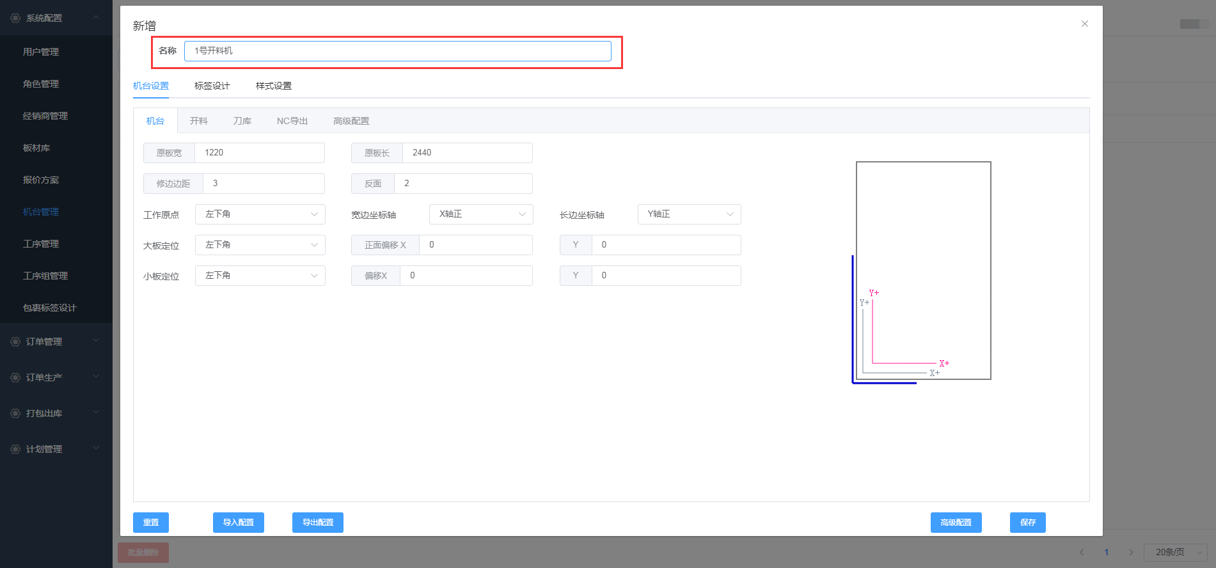This screenshot has height=568, width=1216.
Task: Click the 名称 input field
Action: (397, 51)
